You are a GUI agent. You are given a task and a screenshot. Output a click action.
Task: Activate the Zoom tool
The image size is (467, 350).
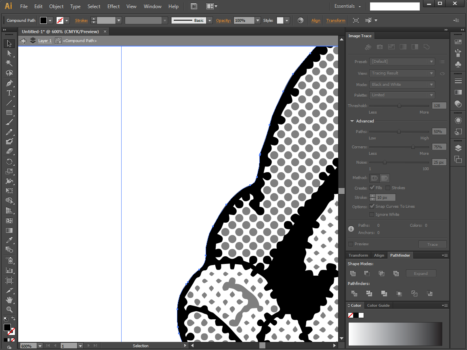click(9, 310)
